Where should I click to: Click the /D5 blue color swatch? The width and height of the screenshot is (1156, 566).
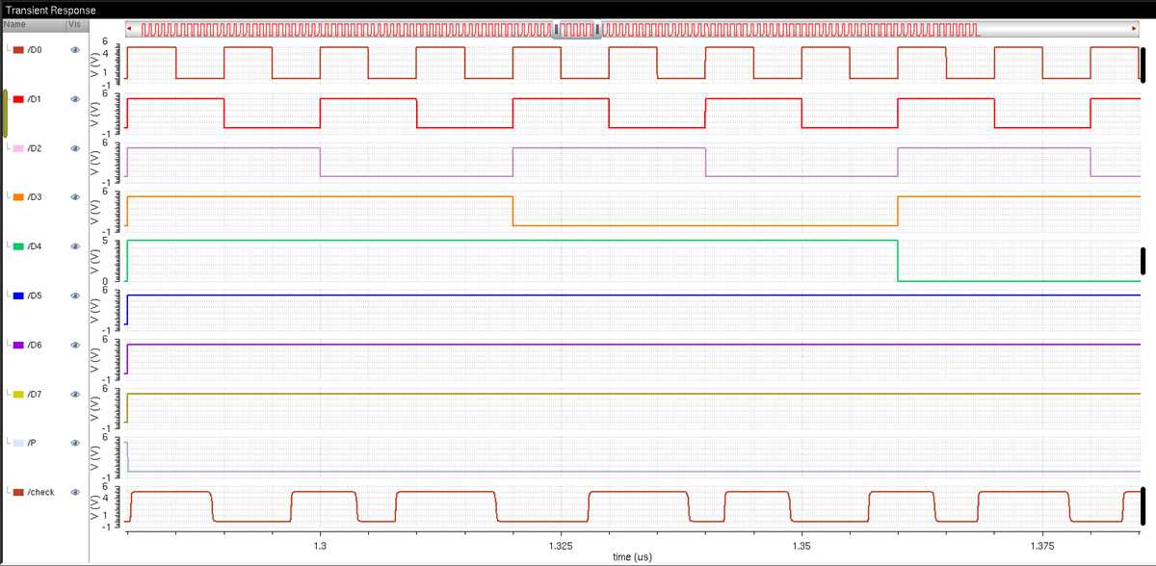point(18,296)
